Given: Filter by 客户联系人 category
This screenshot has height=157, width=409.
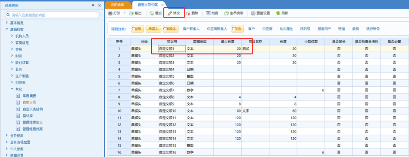Looking at the screenshot, I should [x=191, y=29].
